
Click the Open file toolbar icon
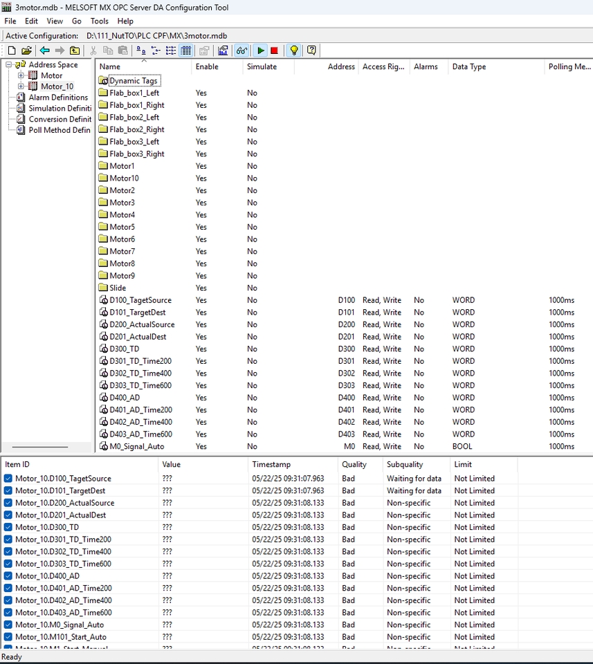pos(26,50)
